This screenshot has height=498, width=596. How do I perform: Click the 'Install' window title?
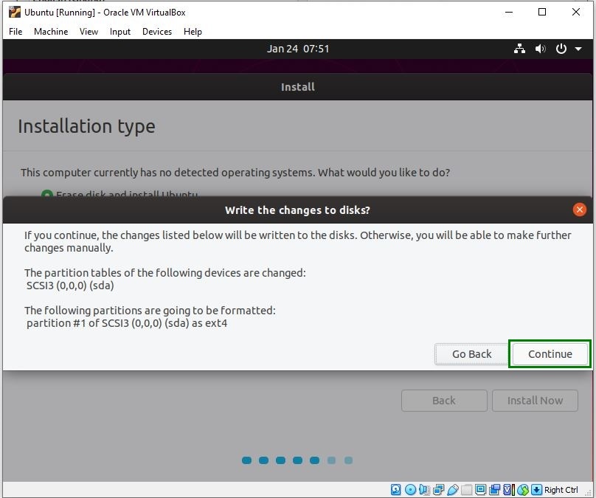coord(297,87)
